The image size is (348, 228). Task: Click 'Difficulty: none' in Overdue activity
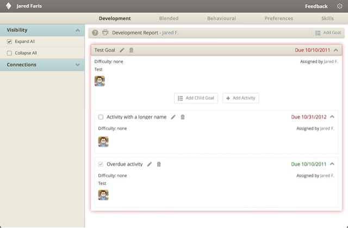113,176
